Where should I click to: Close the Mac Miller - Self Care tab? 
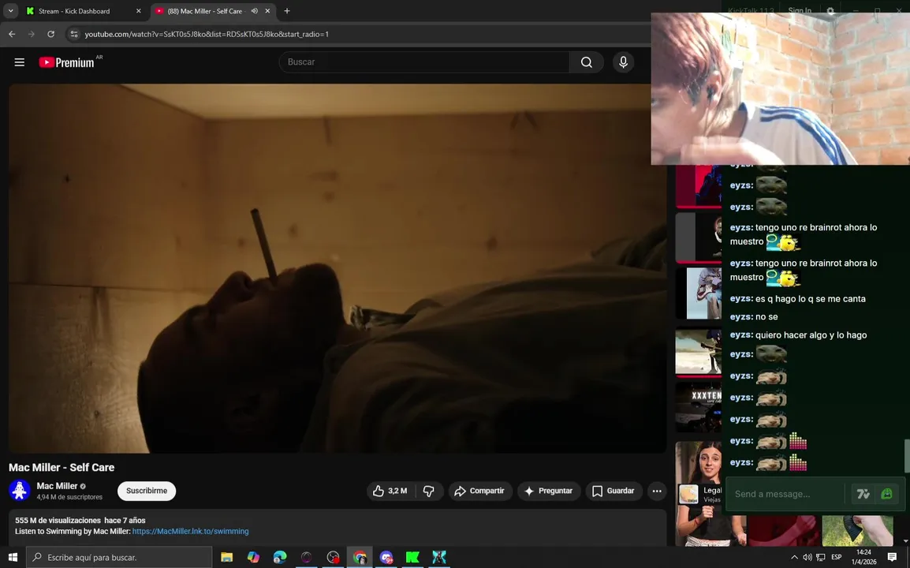pyautogui.click(x=267, y=11)
